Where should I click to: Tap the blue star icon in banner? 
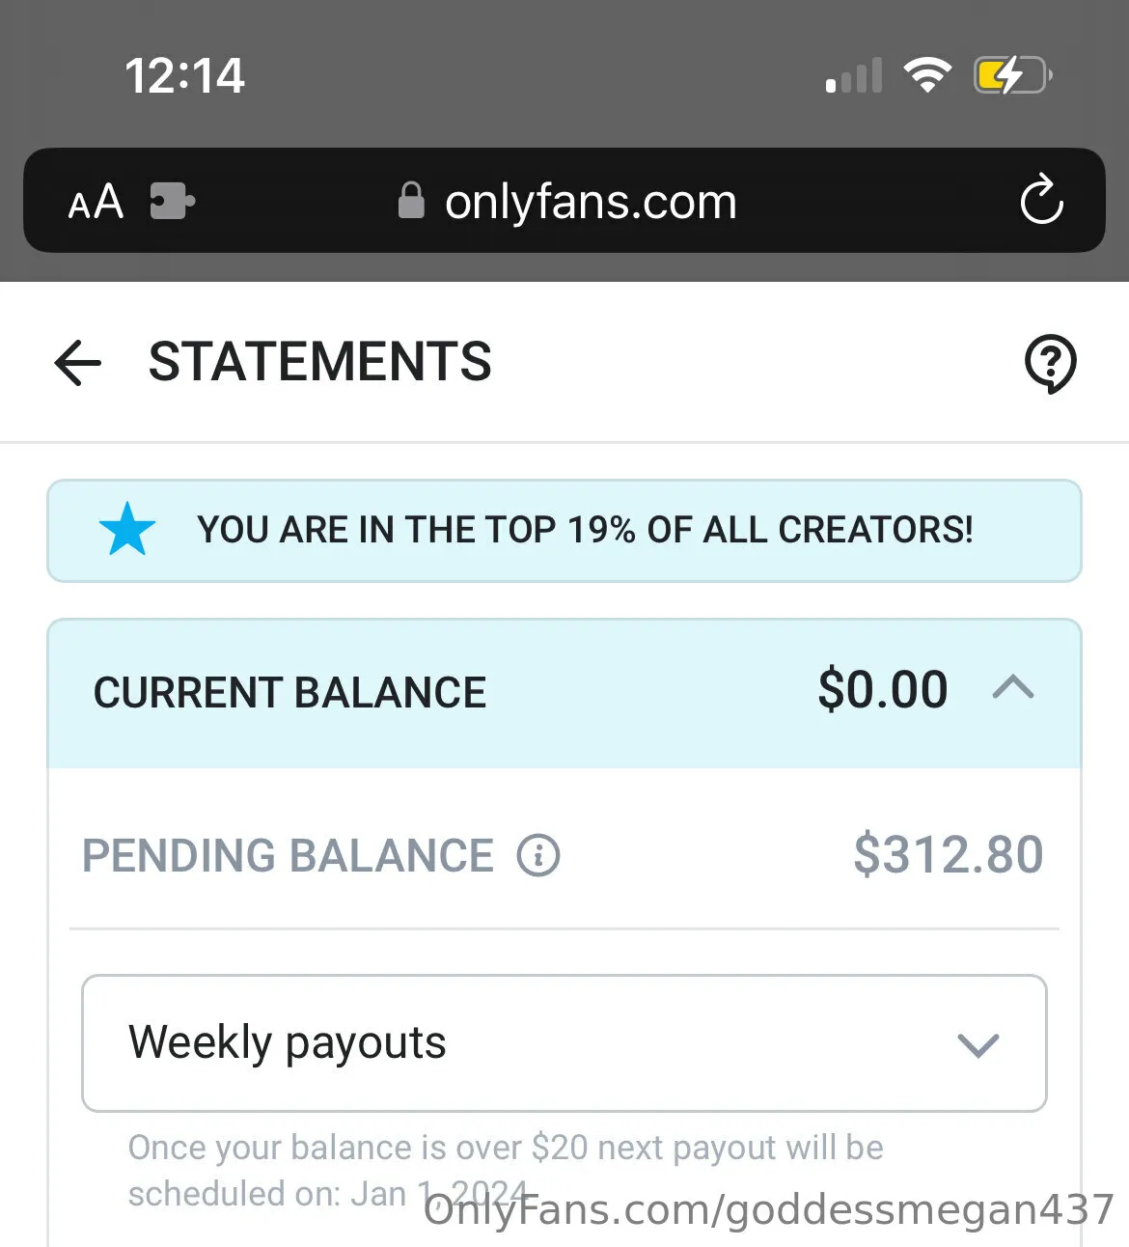[127, 530]
